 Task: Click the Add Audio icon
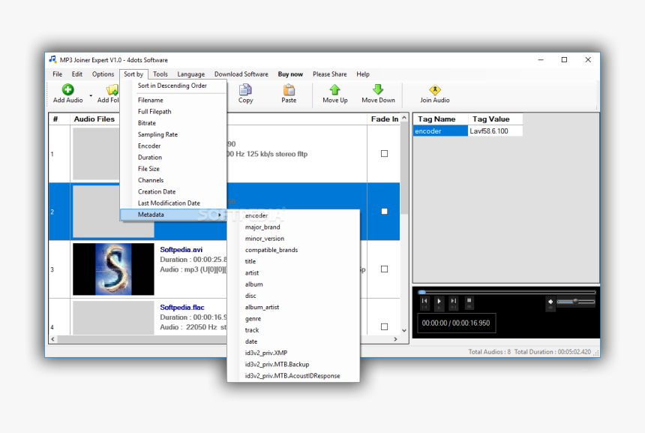pos(68,89)
